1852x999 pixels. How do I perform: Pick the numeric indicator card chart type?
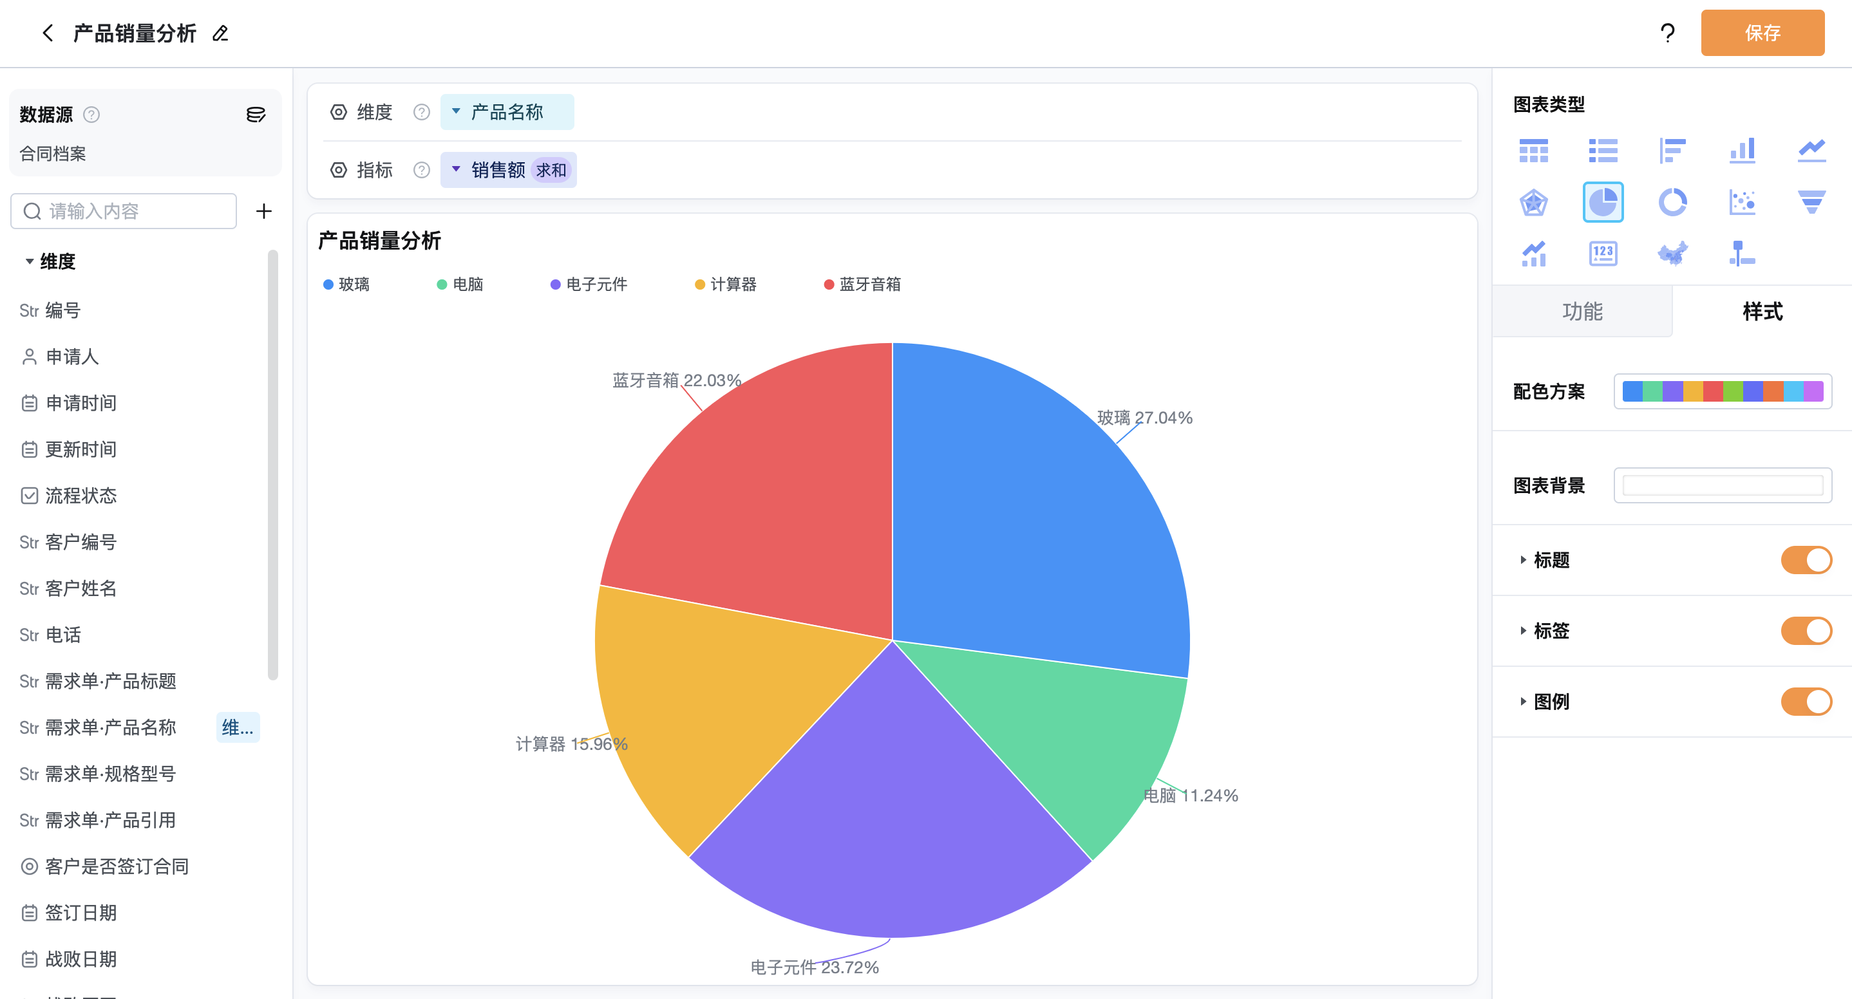(1603, 254)
